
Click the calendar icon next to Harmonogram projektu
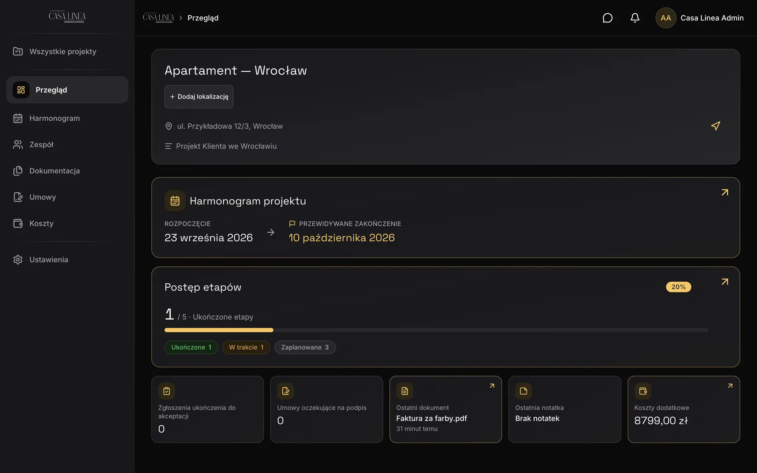pos(175,201)
